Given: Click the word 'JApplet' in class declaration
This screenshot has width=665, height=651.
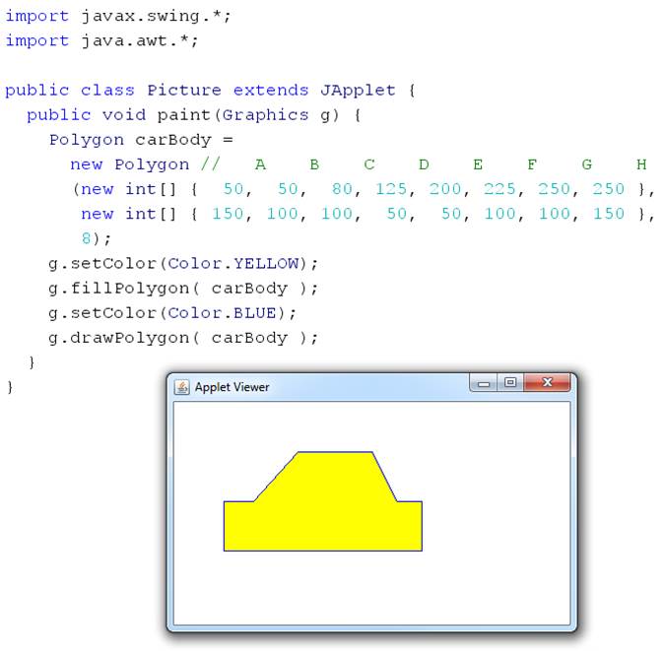Looking at the screenshot, I should tap(358, 91).
